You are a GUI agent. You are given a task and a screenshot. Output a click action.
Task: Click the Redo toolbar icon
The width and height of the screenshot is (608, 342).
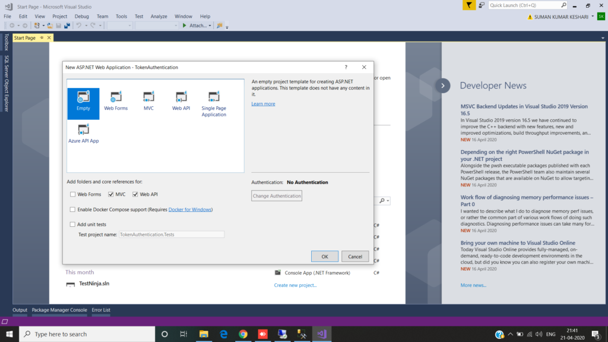93,26
